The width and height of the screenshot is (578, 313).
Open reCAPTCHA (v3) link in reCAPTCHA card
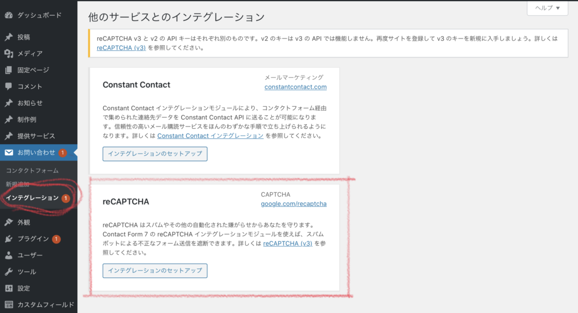287,244
